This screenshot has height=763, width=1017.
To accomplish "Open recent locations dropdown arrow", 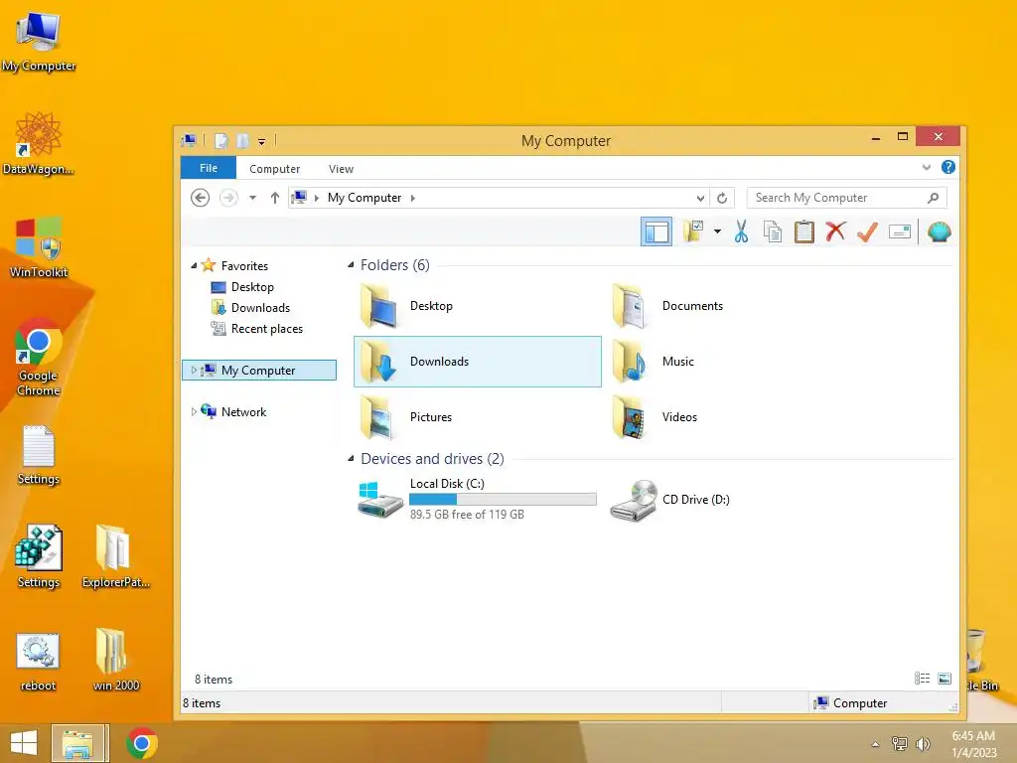I will 253,198.
